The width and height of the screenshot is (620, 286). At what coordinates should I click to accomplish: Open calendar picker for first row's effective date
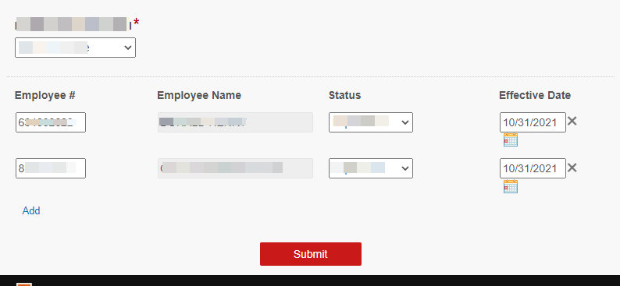pyautogui.click(x=511, y=139)
